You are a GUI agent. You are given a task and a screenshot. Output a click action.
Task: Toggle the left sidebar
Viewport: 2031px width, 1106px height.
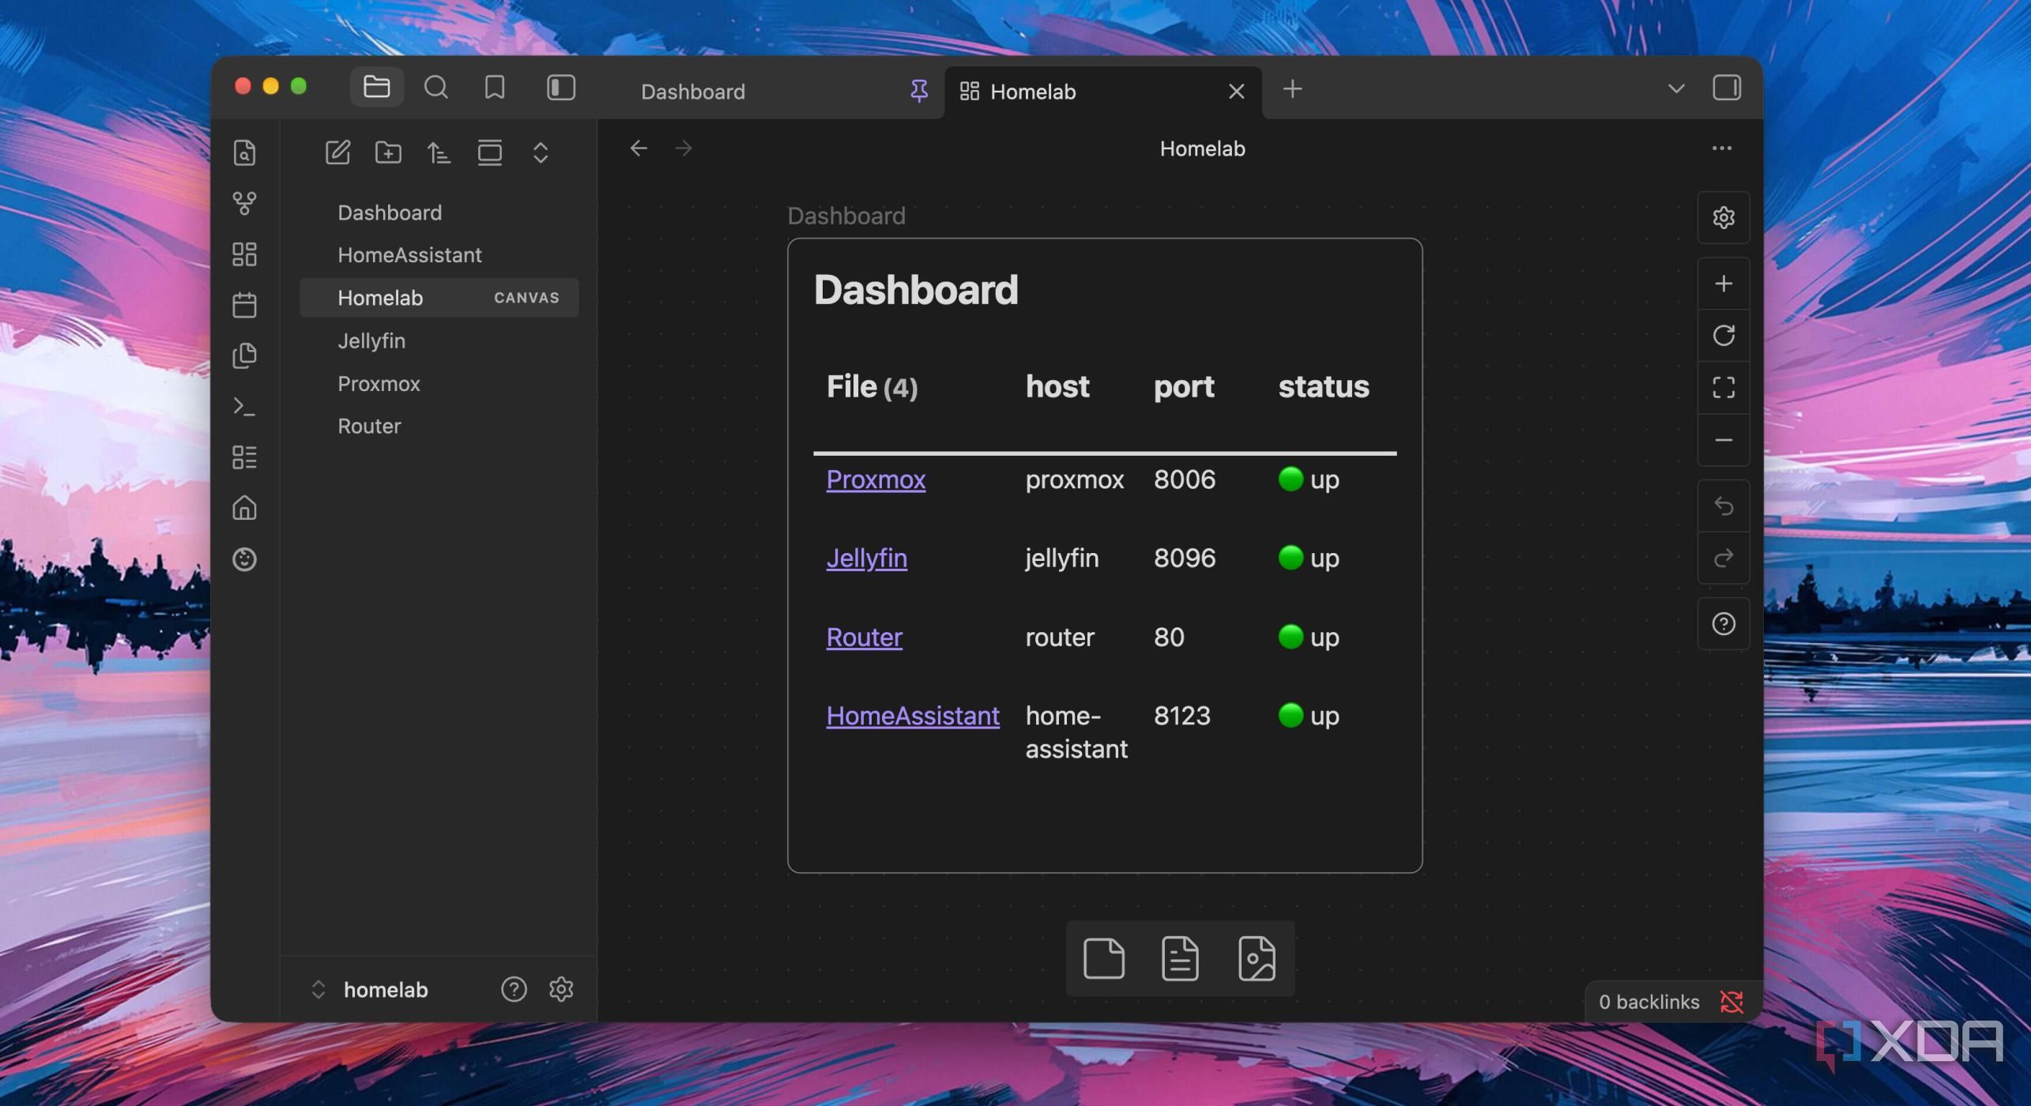[561, 88]
